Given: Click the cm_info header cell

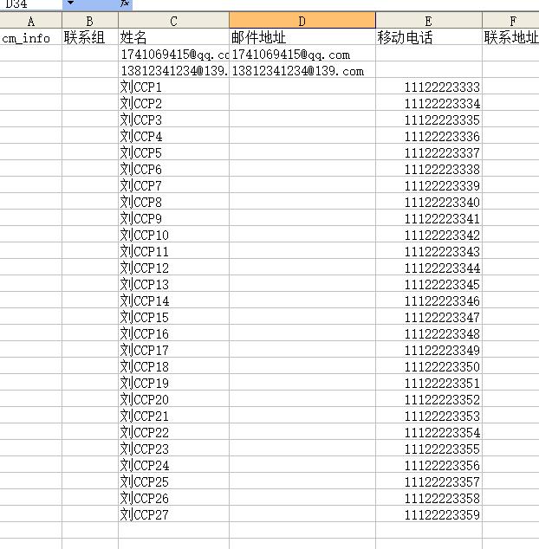Looking at the screenshot, I should 31,38.
